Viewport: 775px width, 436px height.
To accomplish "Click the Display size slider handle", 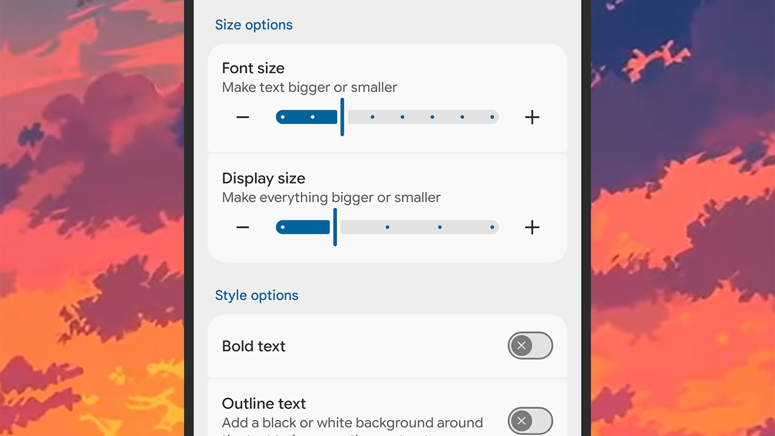I will tap(336, 227).
